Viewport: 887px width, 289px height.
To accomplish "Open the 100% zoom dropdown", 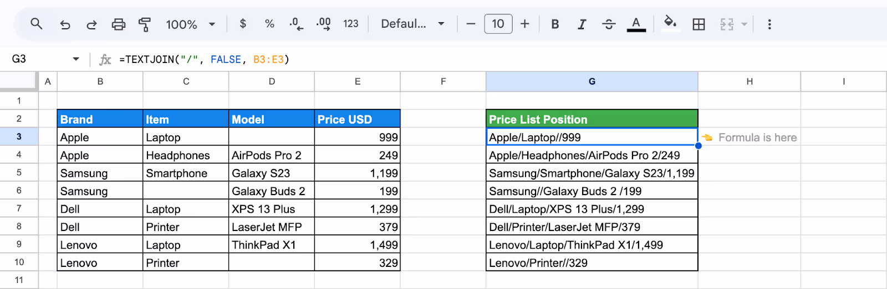I will tap(191, 24).
